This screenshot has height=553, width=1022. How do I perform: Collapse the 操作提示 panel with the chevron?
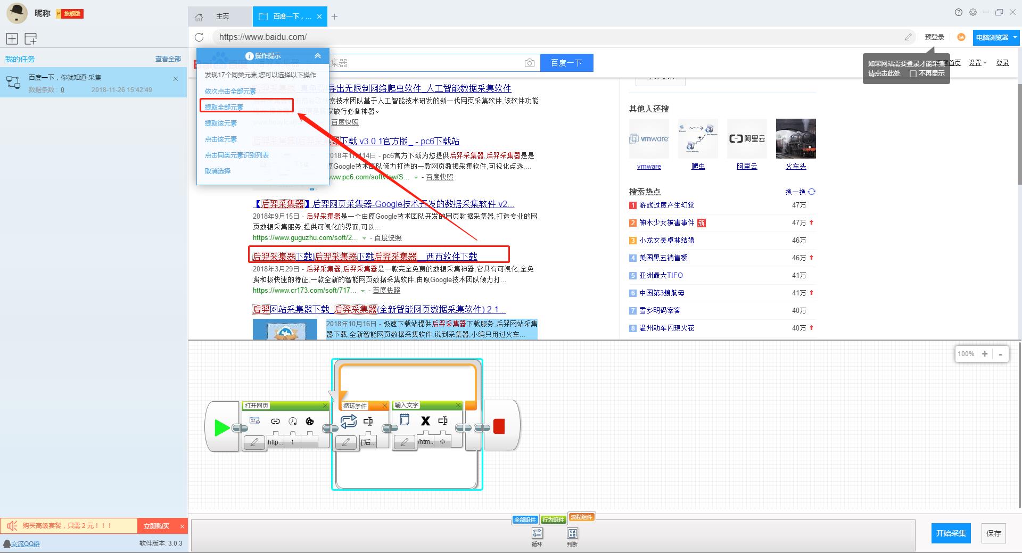point(318,55)
